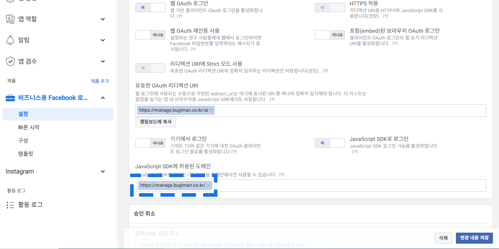Open help [?] for HTTPS 적용

coord(385,16)
